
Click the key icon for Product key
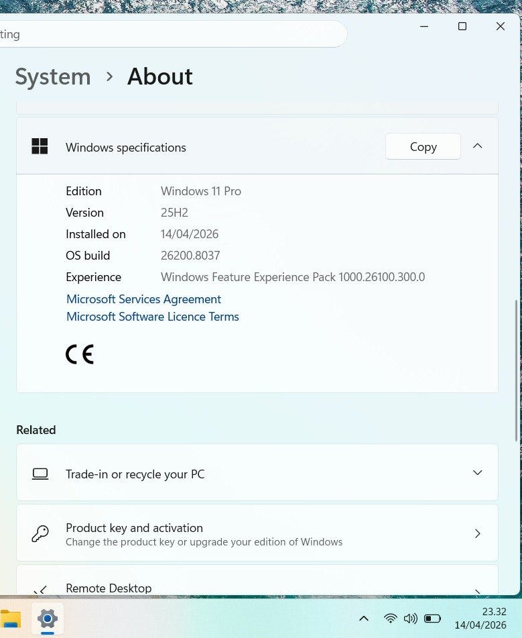pos(40,534)
